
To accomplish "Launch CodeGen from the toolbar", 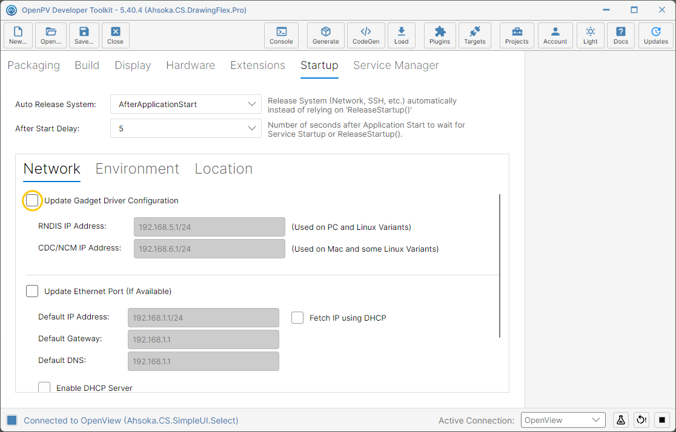I will (x=366, y=35).
